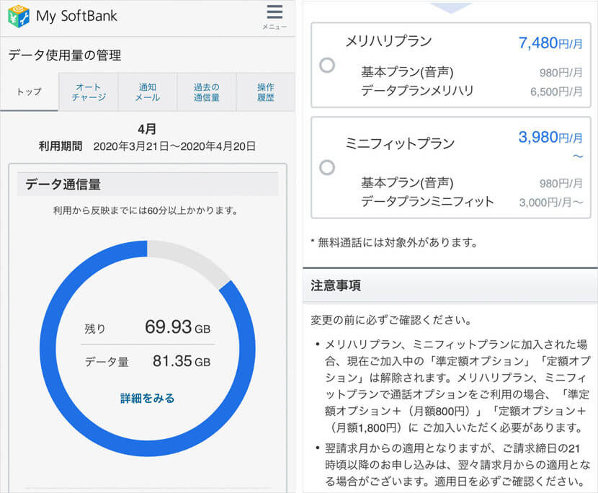598x493 pixels.
Task: Open the 過去の通信量 tab
Action: click(x=206, y=92)
